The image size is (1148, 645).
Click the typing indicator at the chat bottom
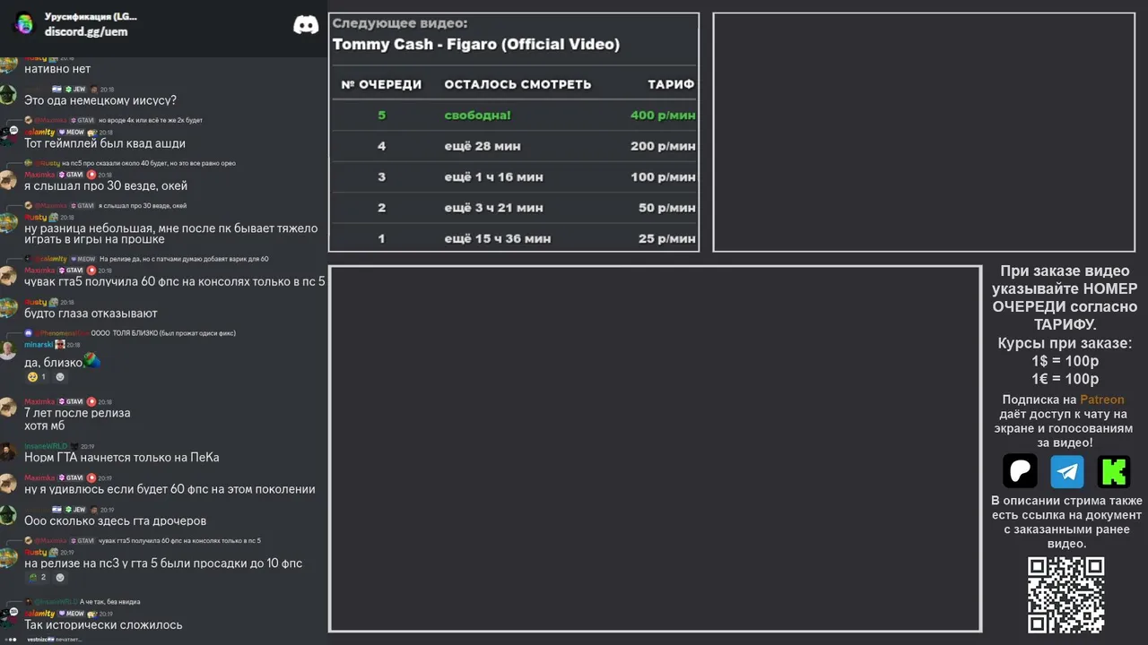pos(43,640)
